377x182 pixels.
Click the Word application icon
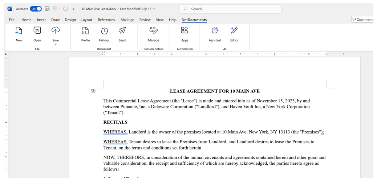pyautogui.click(x=10, y=9)
